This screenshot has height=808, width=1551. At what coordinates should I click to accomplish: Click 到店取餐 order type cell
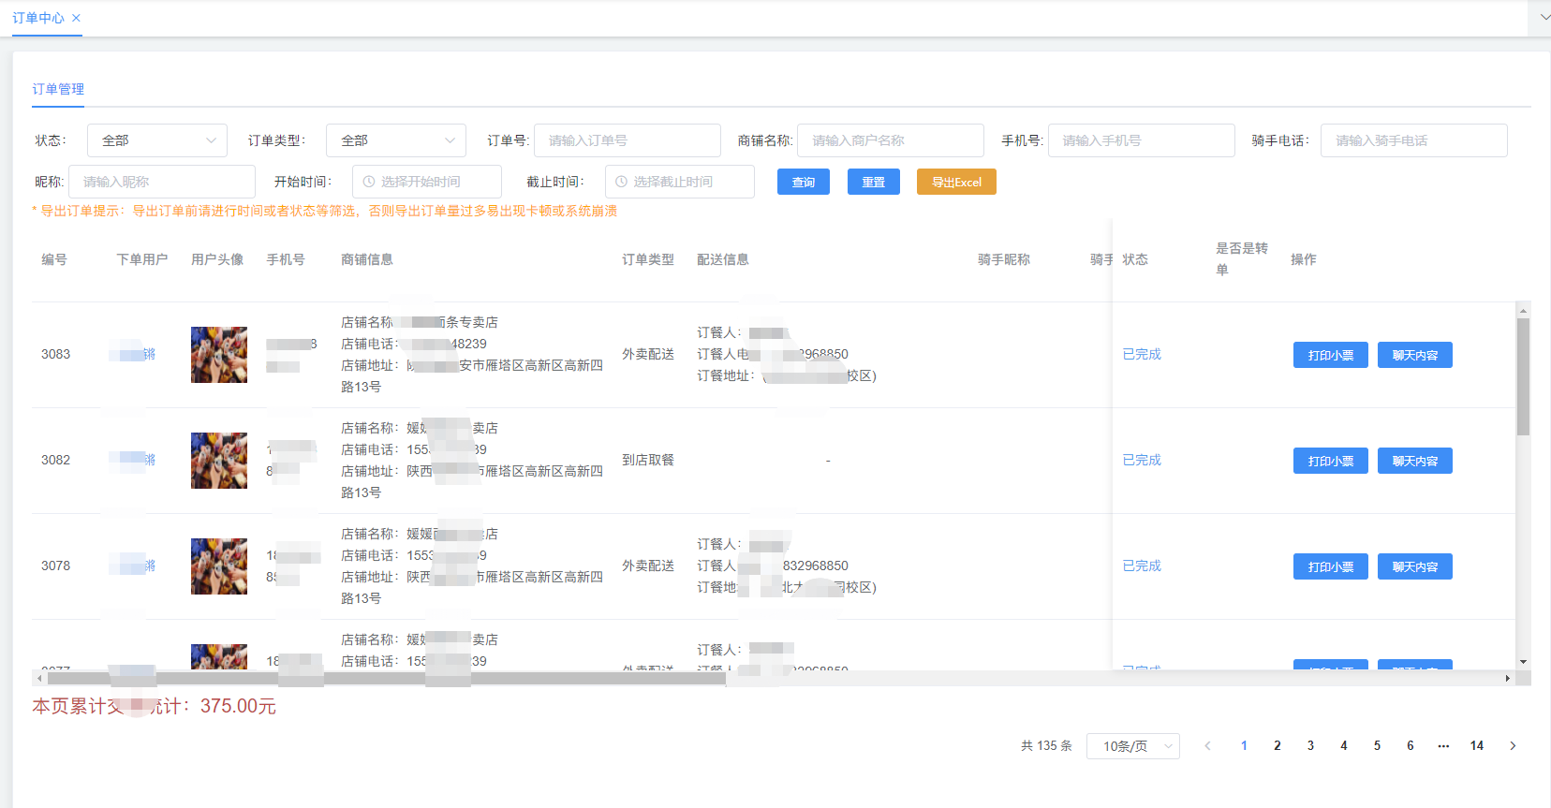click(x=648, y=460)
